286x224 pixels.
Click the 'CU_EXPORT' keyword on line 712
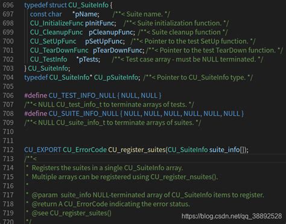coord(42,150)
